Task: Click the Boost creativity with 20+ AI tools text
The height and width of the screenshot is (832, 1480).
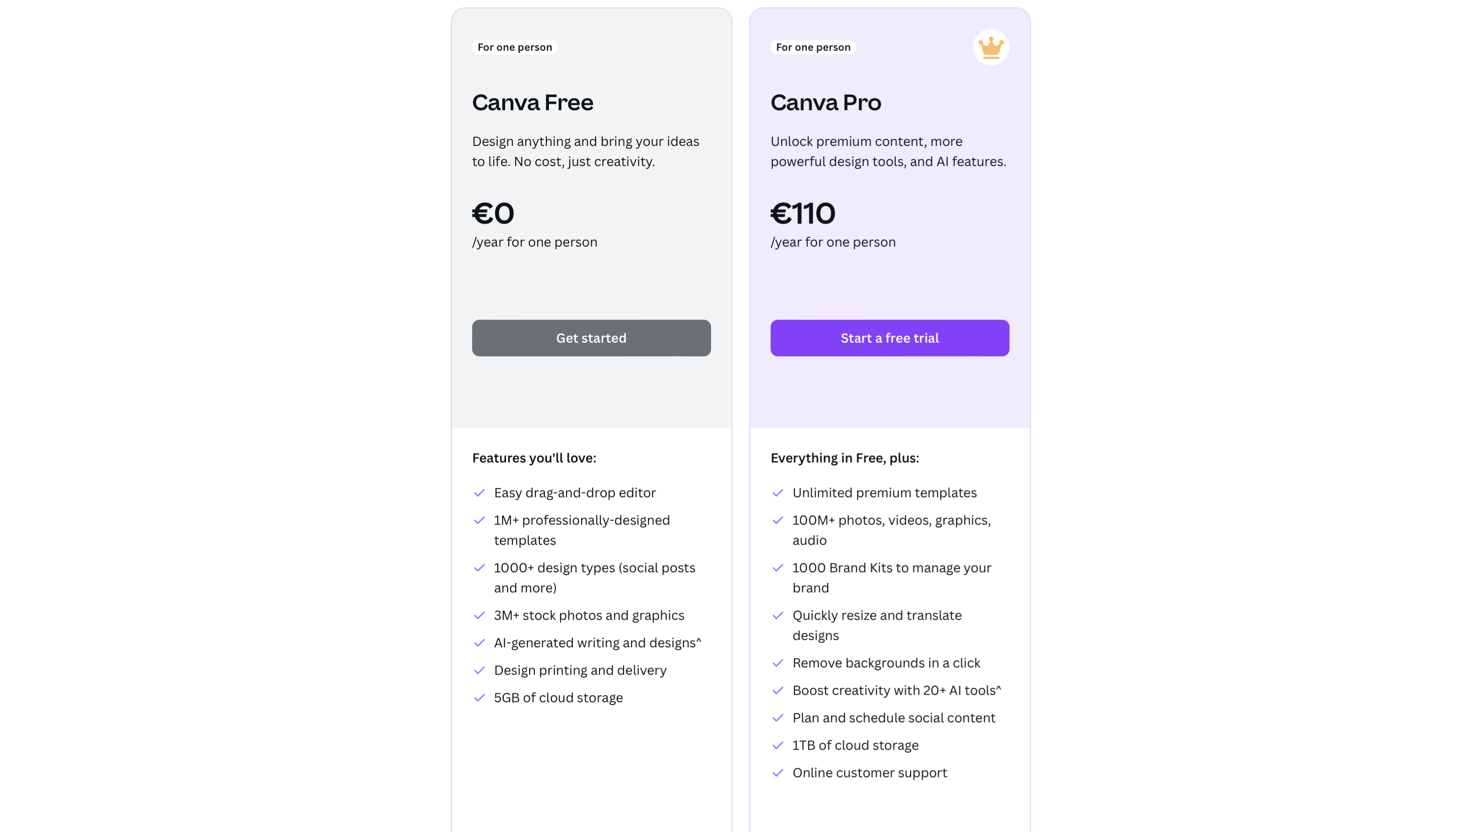Action: (896, 691)
